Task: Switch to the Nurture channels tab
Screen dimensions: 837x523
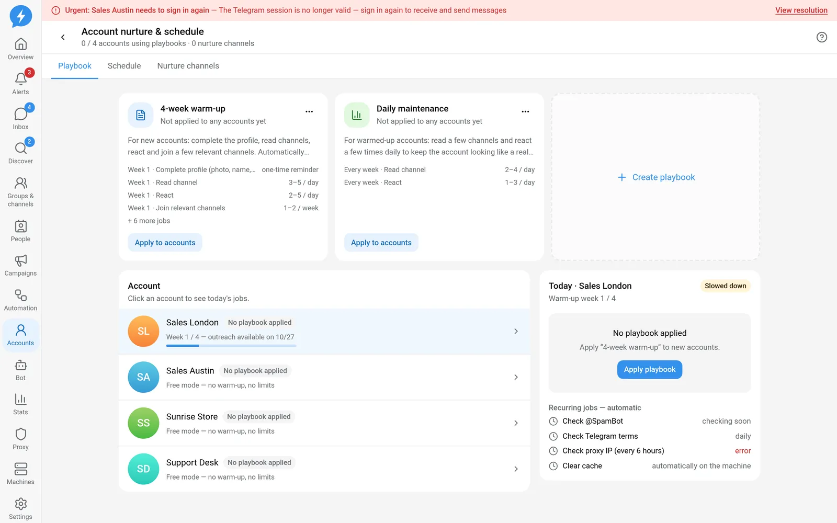Action: 188,66
